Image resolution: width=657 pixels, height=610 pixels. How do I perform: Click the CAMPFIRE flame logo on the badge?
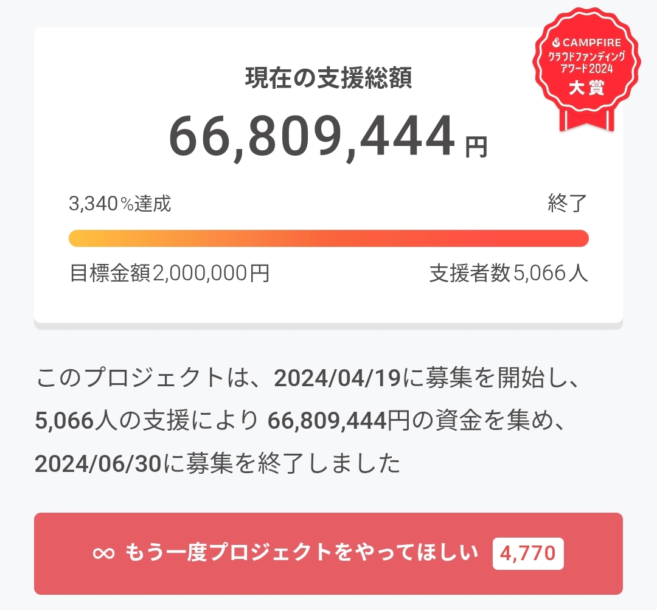555,44
